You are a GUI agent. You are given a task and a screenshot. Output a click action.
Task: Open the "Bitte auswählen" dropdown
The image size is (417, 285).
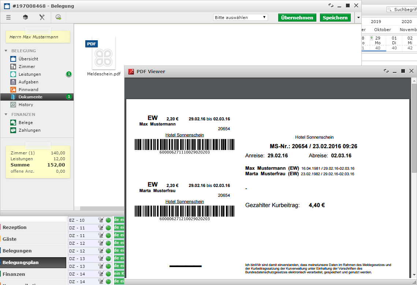pos(241,18)
